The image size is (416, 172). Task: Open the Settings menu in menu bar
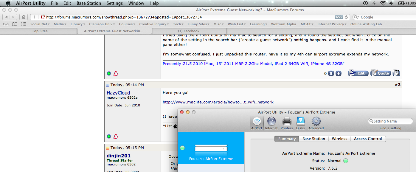coord(115,3)
